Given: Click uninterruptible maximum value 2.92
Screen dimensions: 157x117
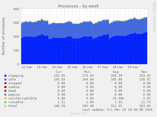Looking at the screenshot, I should tap(147, 98).
